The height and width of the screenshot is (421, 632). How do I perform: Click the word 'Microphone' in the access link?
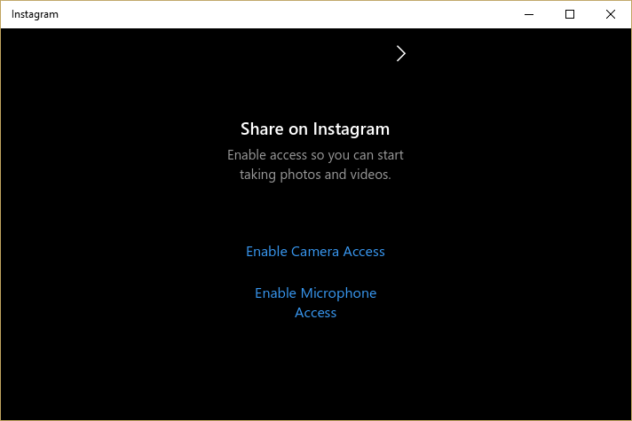[340, 293]
